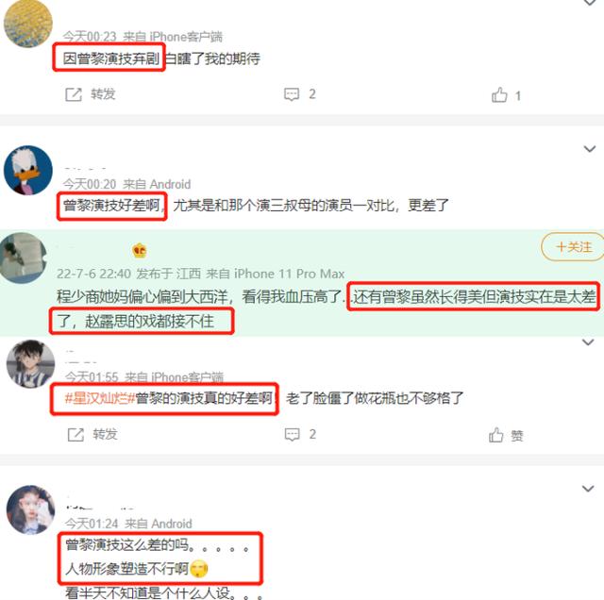Click the 转发 label under the 00:23 post
604x600 pixels.
tap(103, 94)
